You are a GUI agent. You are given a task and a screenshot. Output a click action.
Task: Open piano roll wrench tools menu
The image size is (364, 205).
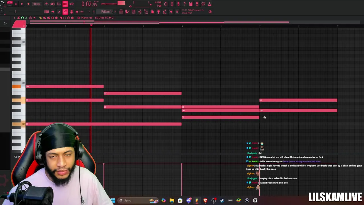(18, 18)
